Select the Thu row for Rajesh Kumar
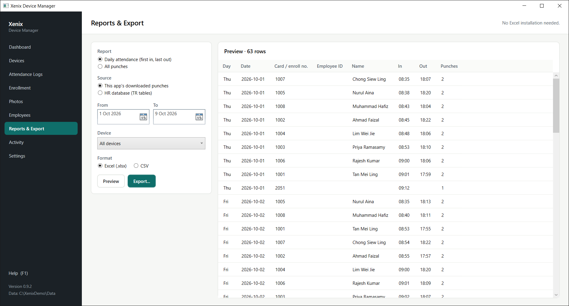This screenshot has height=306, width=569. tap(385, 161)
